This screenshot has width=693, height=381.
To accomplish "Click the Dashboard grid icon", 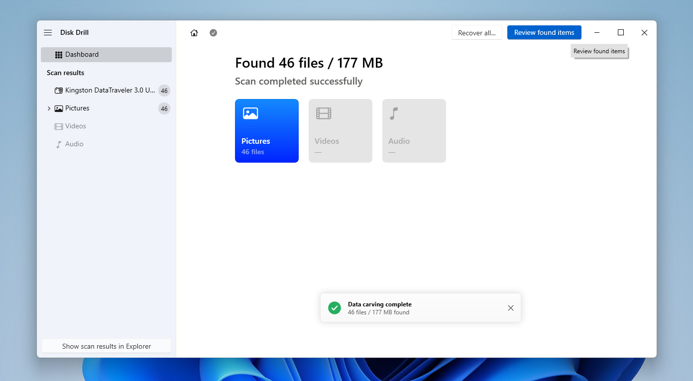I will (59, 55).
